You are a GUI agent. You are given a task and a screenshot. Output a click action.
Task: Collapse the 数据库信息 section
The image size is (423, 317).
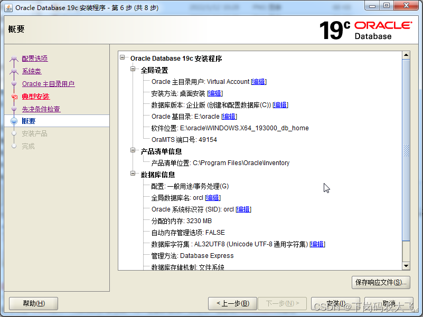pos(133,174)
